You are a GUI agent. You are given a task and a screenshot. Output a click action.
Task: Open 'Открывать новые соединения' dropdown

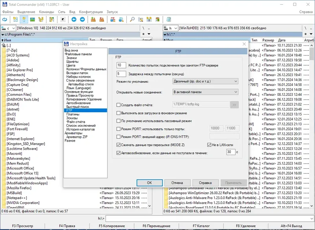[x=205, y=92]
